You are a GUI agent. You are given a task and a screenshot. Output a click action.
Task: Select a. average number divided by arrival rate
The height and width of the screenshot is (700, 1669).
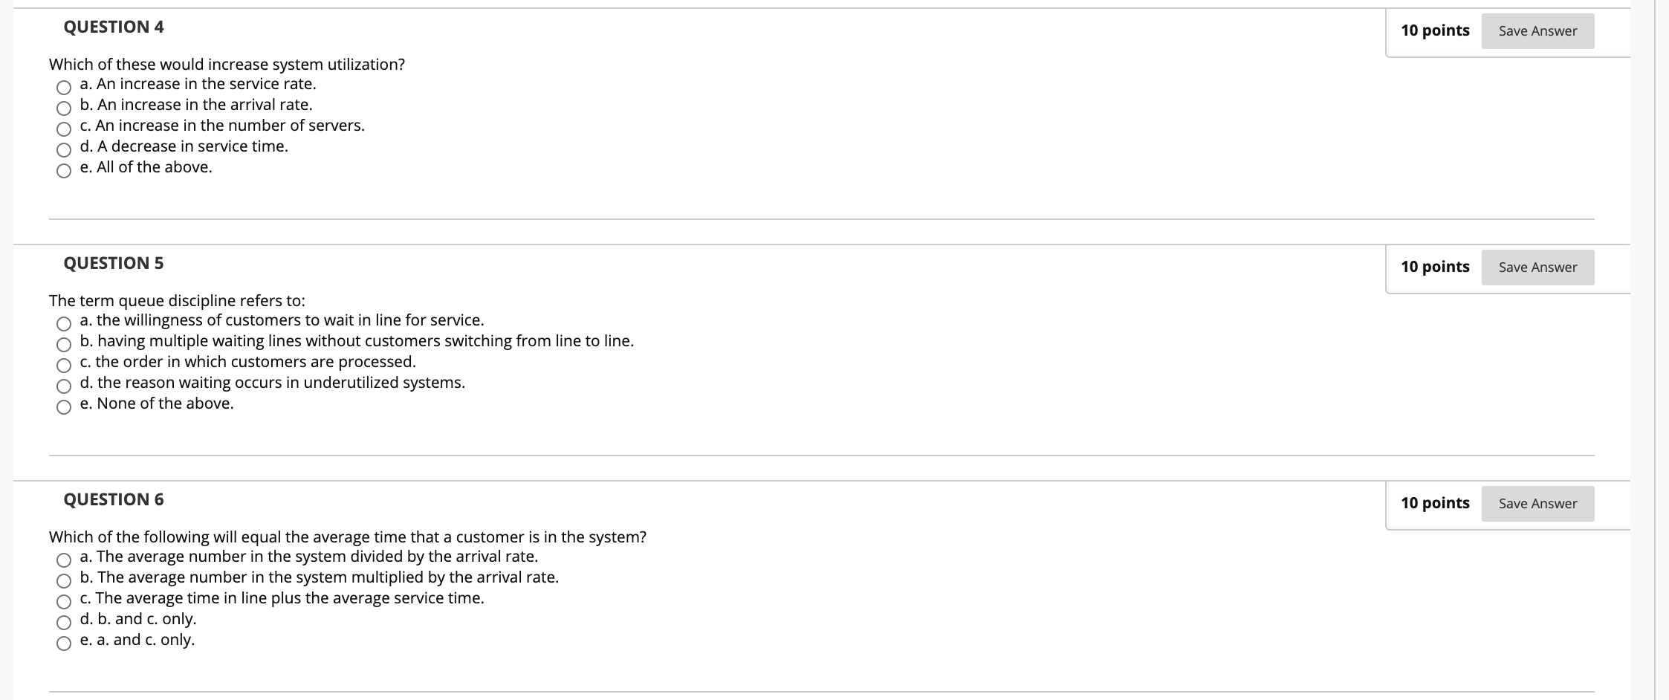pos(64,560)
